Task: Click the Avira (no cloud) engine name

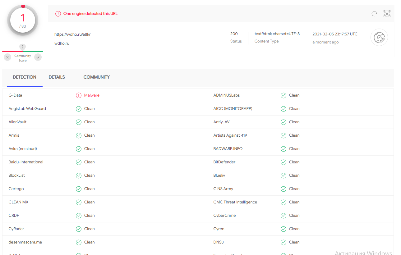Action: [23, 149]
